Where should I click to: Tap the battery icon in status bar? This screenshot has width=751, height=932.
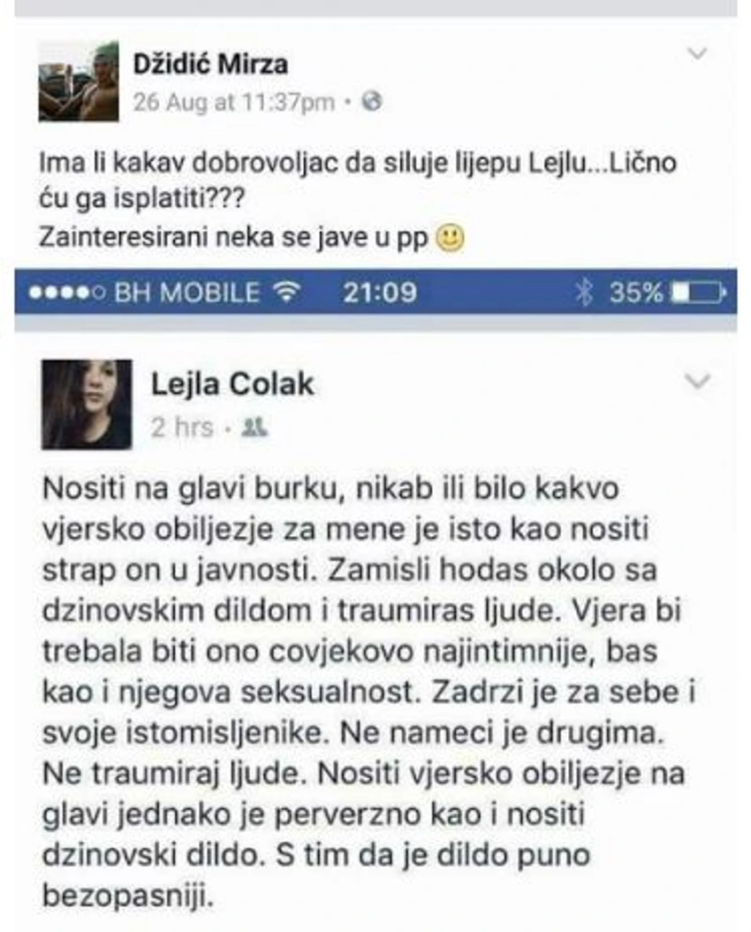pos(699,293)
